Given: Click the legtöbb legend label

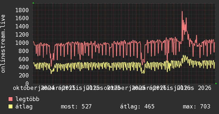Looking at the screenshot, I should pos(27,99).
